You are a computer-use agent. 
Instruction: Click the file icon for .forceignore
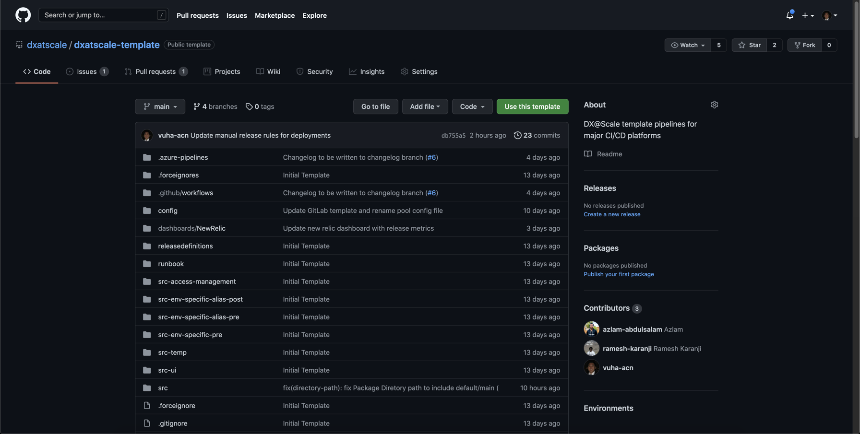[147, 406]
